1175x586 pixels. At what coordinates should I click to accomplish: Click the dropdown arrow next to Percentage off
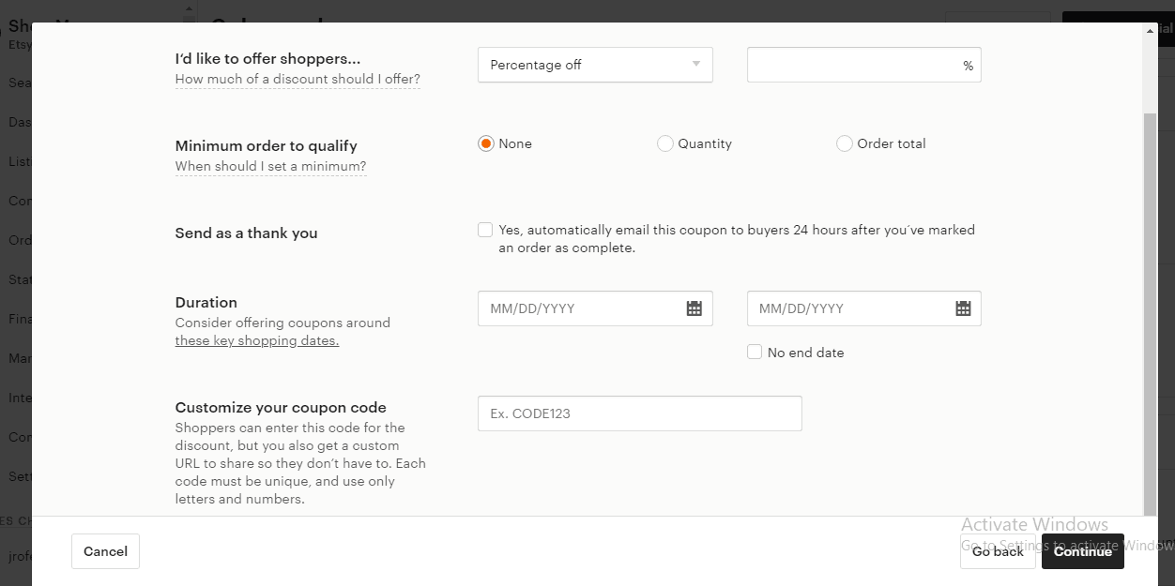pyautogui.click(x=695, y=65)
